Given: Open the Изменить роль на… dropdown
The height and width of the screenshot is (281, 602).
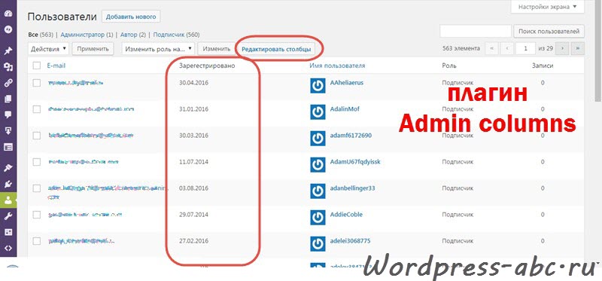Looking at the screenshot, I should click(x=159, y=49).
